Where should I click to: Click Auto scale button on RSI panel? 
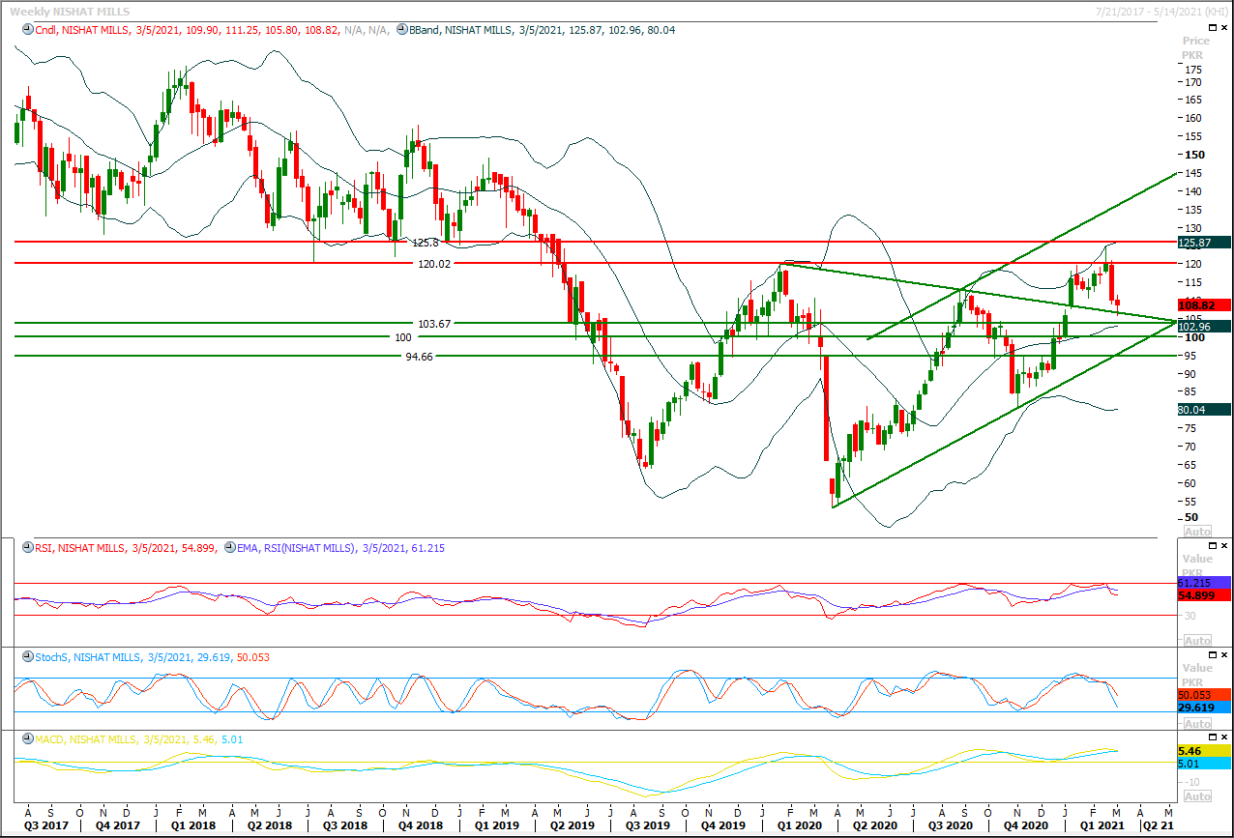pos(1197,641)
